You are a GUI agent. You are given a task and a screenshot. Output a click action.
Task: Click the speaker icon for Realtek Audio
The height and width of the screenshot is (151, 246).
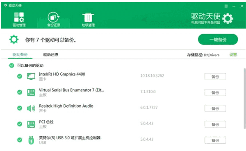(x=31, y=108)
